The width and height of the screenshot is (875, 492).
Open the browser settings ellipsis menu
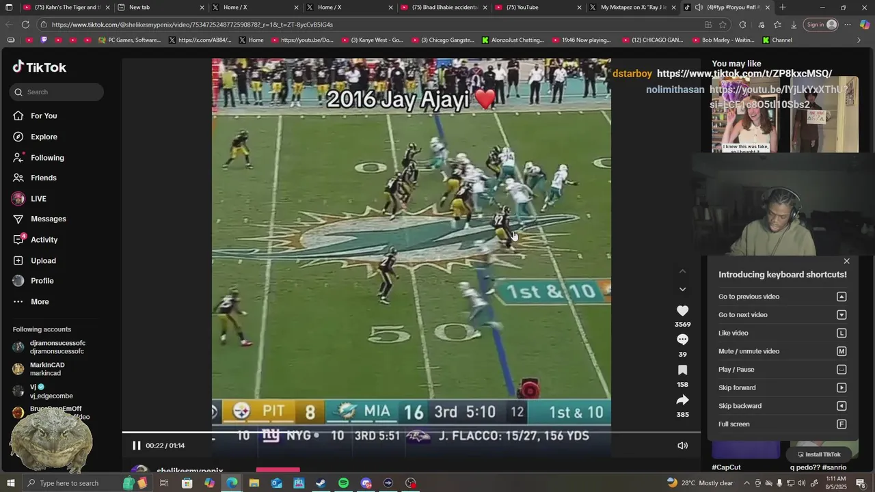[848, 25]
